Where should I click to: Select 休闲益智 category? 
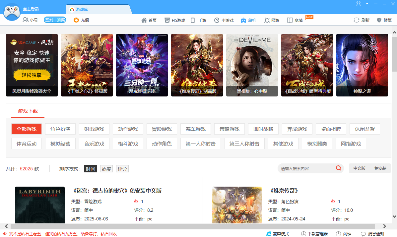(364, 129)
